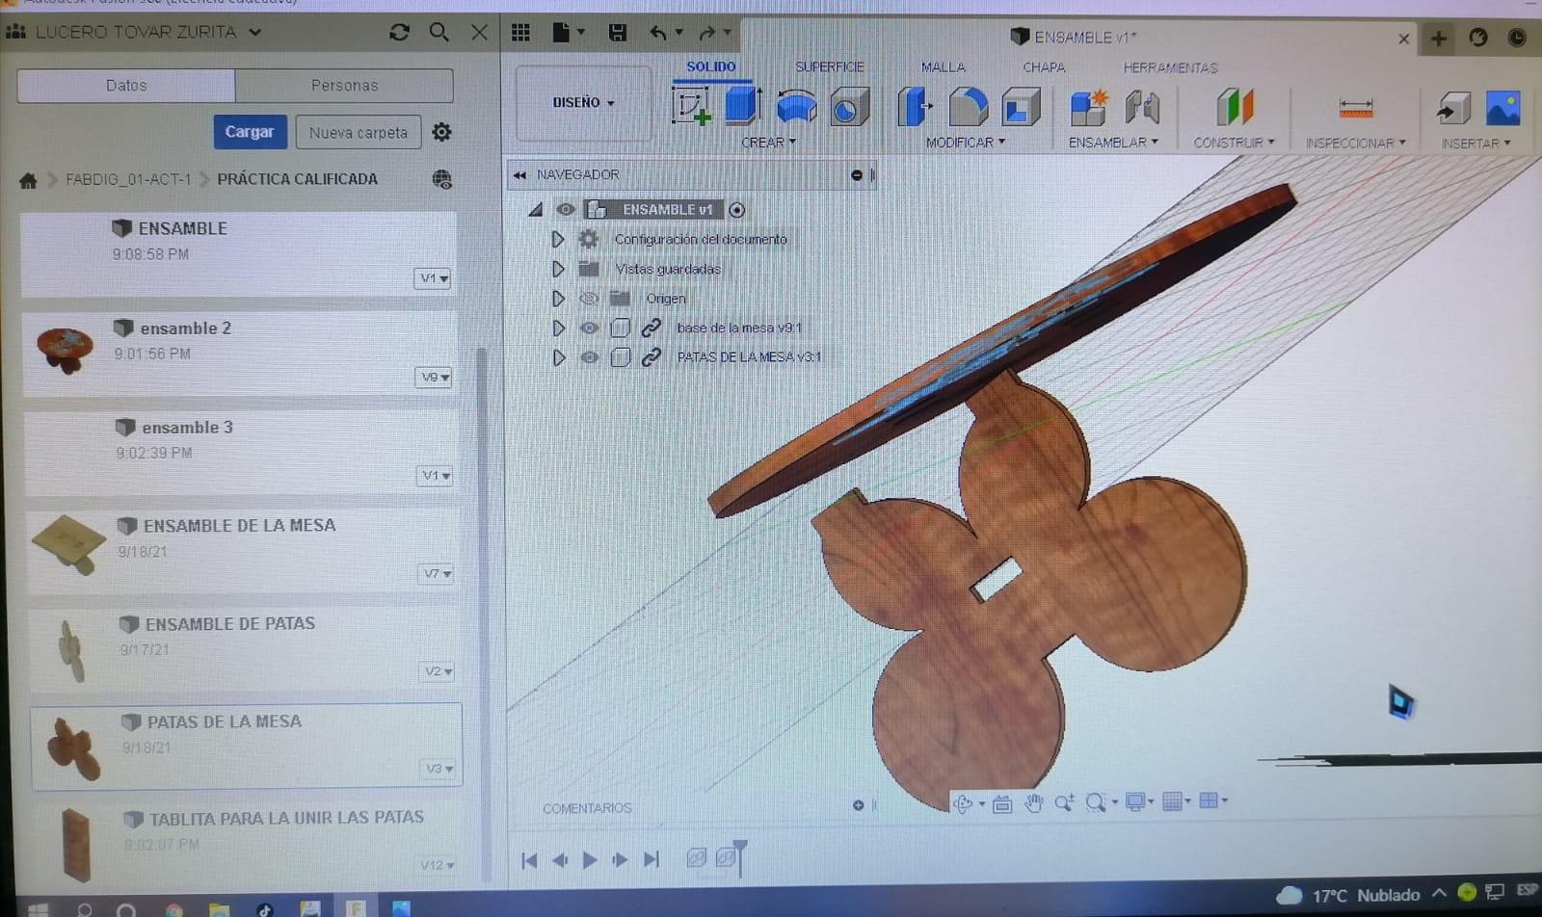Viewport: 1542px width, 917px height.
Task: Open FABDIG_01-ACT-1 breadcrumb link
Action: (x=128, y=179)
